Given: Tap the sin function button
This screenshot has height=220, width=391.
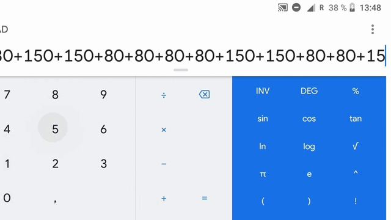Looking at the screenshot, I should [263, 119].
